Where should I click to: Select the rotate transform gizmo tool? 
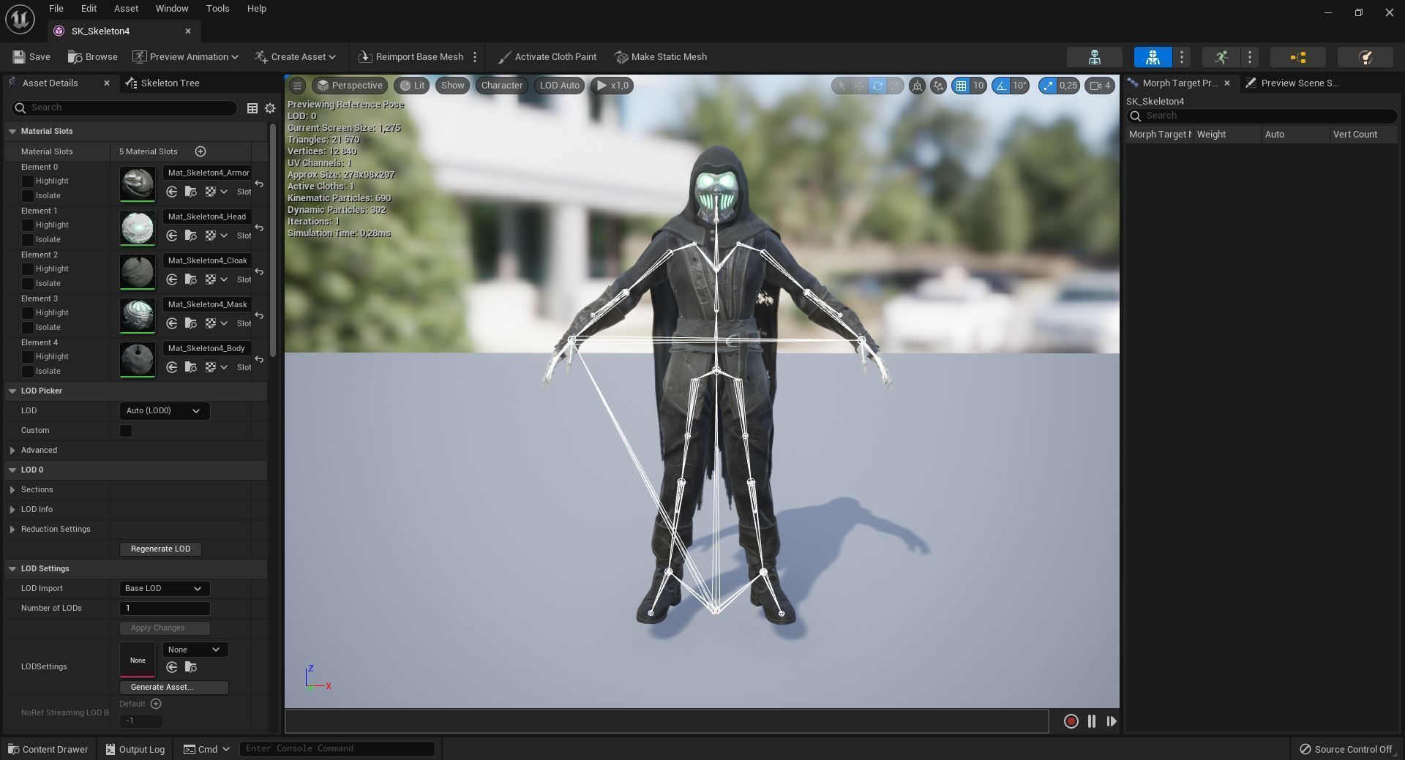877,86
